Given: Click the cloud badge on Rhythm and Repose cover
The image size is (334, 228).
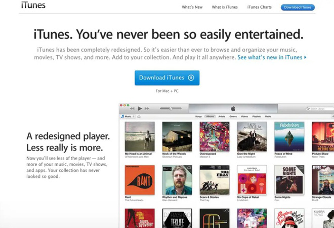Looking at the screenshot, I should 189,168.
